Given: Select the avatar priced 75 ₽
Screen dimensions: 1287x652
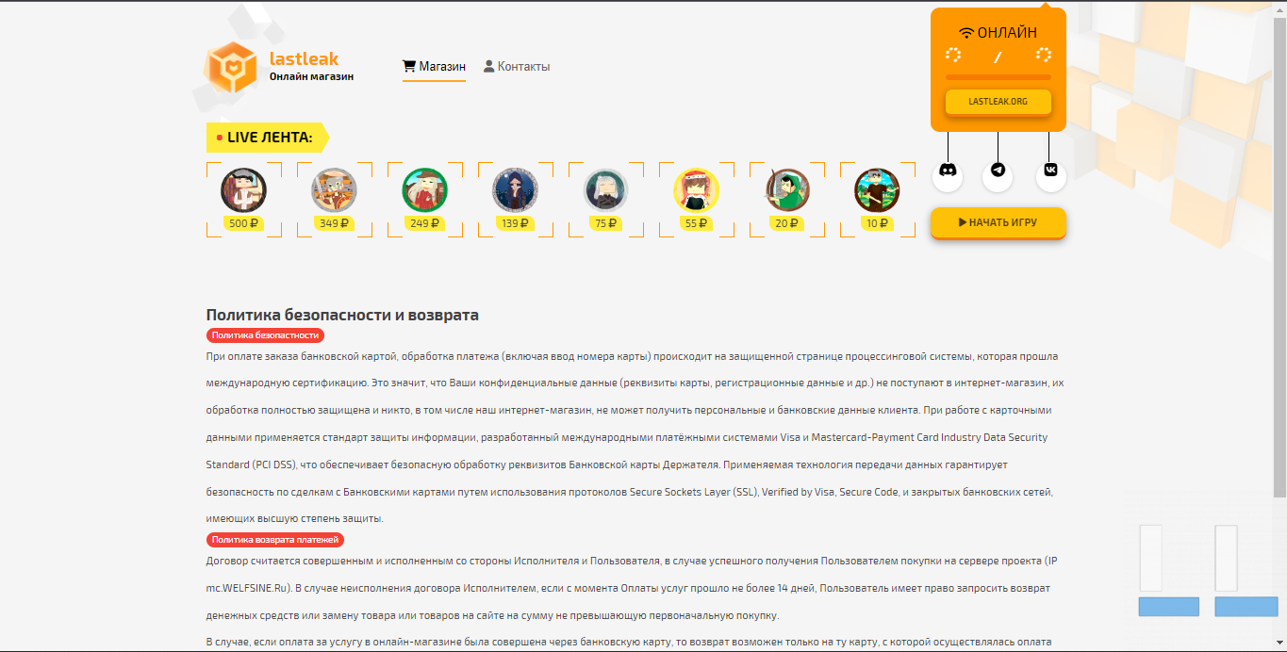Looking at the screenshot, I should coord(606,190).
